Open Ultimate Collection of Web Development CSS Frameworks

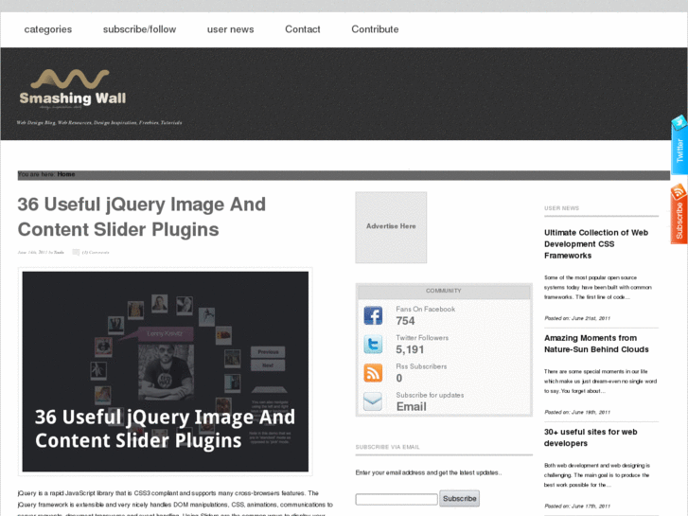coord(596,244)
